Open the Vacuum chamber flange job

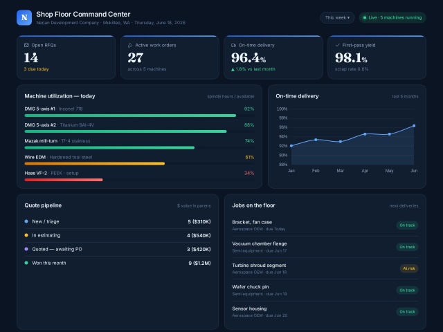[x=325, y=247]
